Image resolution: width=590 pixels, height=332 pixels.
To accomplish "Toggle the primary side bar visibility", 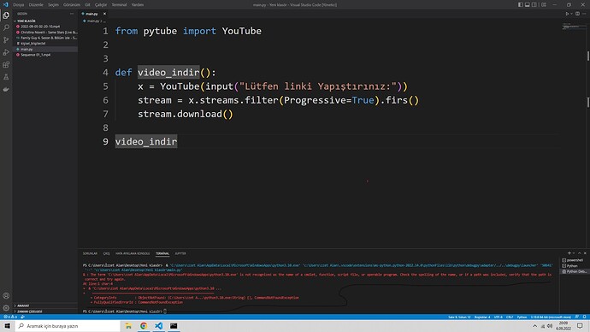I will point(521,5).
